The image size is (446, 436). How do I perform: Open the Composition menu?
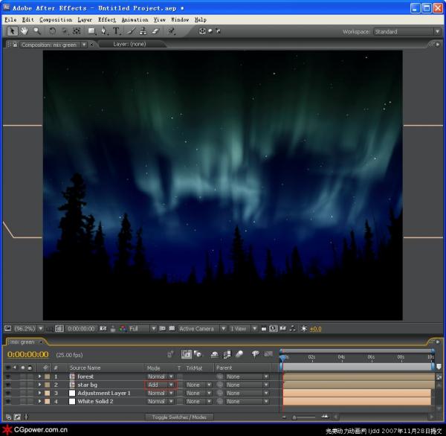[56, 19]
